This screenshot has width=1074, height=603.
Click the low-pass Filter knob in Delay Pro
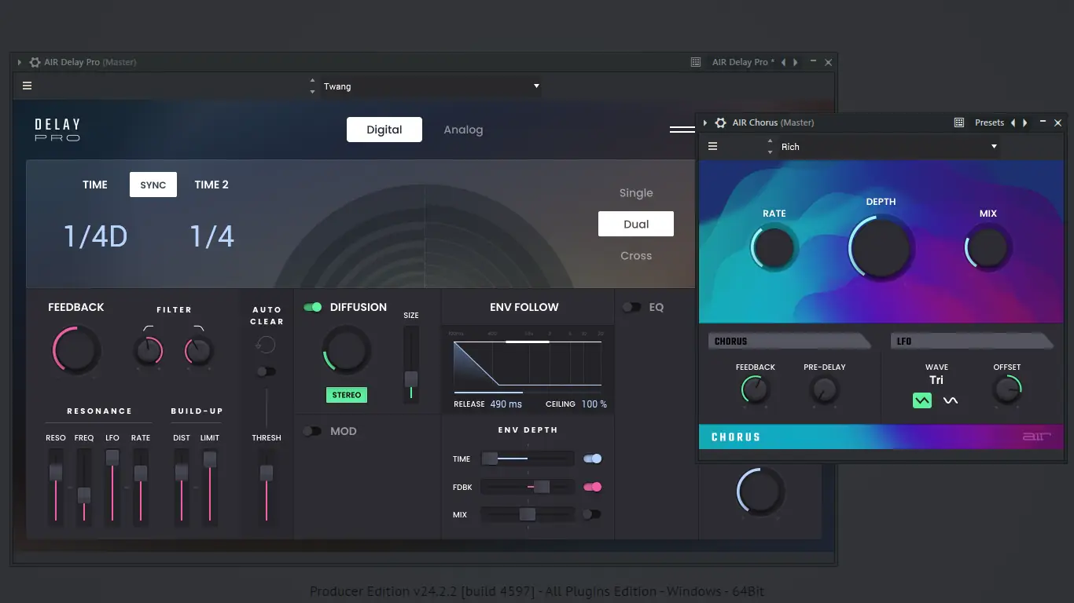[199, 351]
